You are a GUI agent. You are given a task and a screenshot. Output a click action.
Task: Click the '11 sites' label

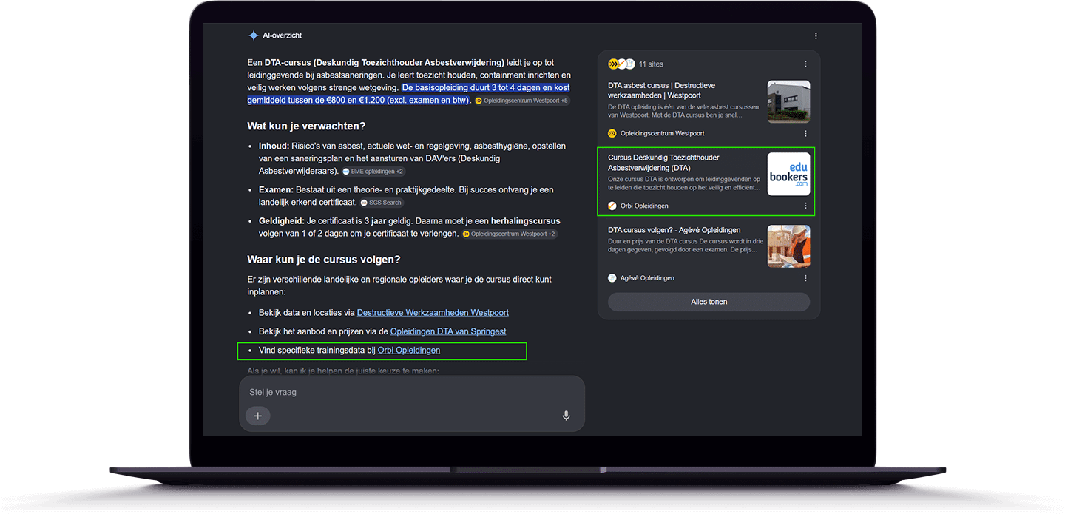click(x=651, y=64)
